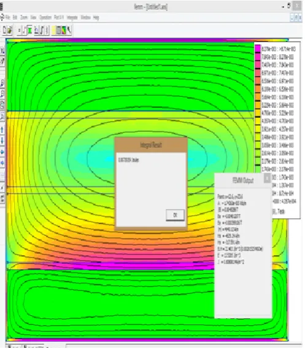
Task: Click the 'Tesla' legend caption text
Action: click(x=279, y=212)
